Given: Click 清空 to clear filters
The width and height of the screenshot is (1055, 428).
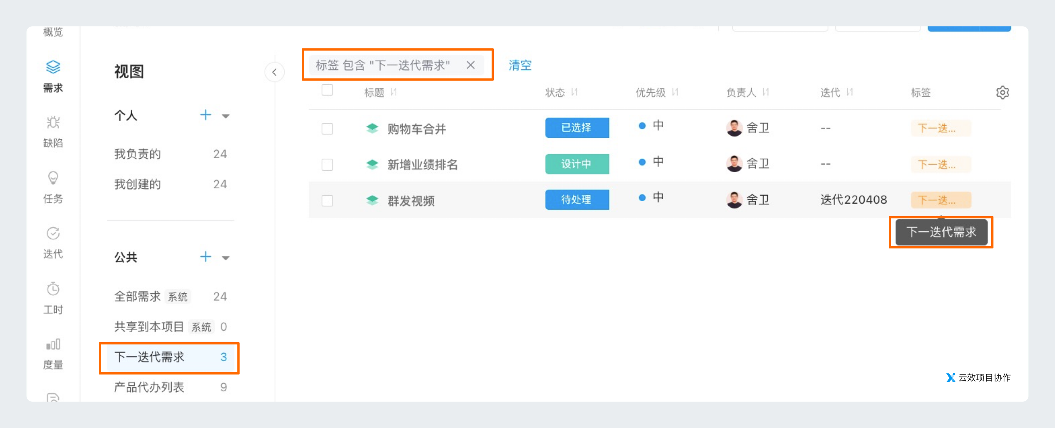Looking at the screenshot, I should point(520,65).
